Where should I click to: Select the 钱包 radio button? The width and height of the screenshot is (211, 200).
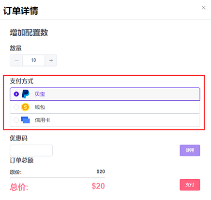pyautogui.click(x=16, y=107)
